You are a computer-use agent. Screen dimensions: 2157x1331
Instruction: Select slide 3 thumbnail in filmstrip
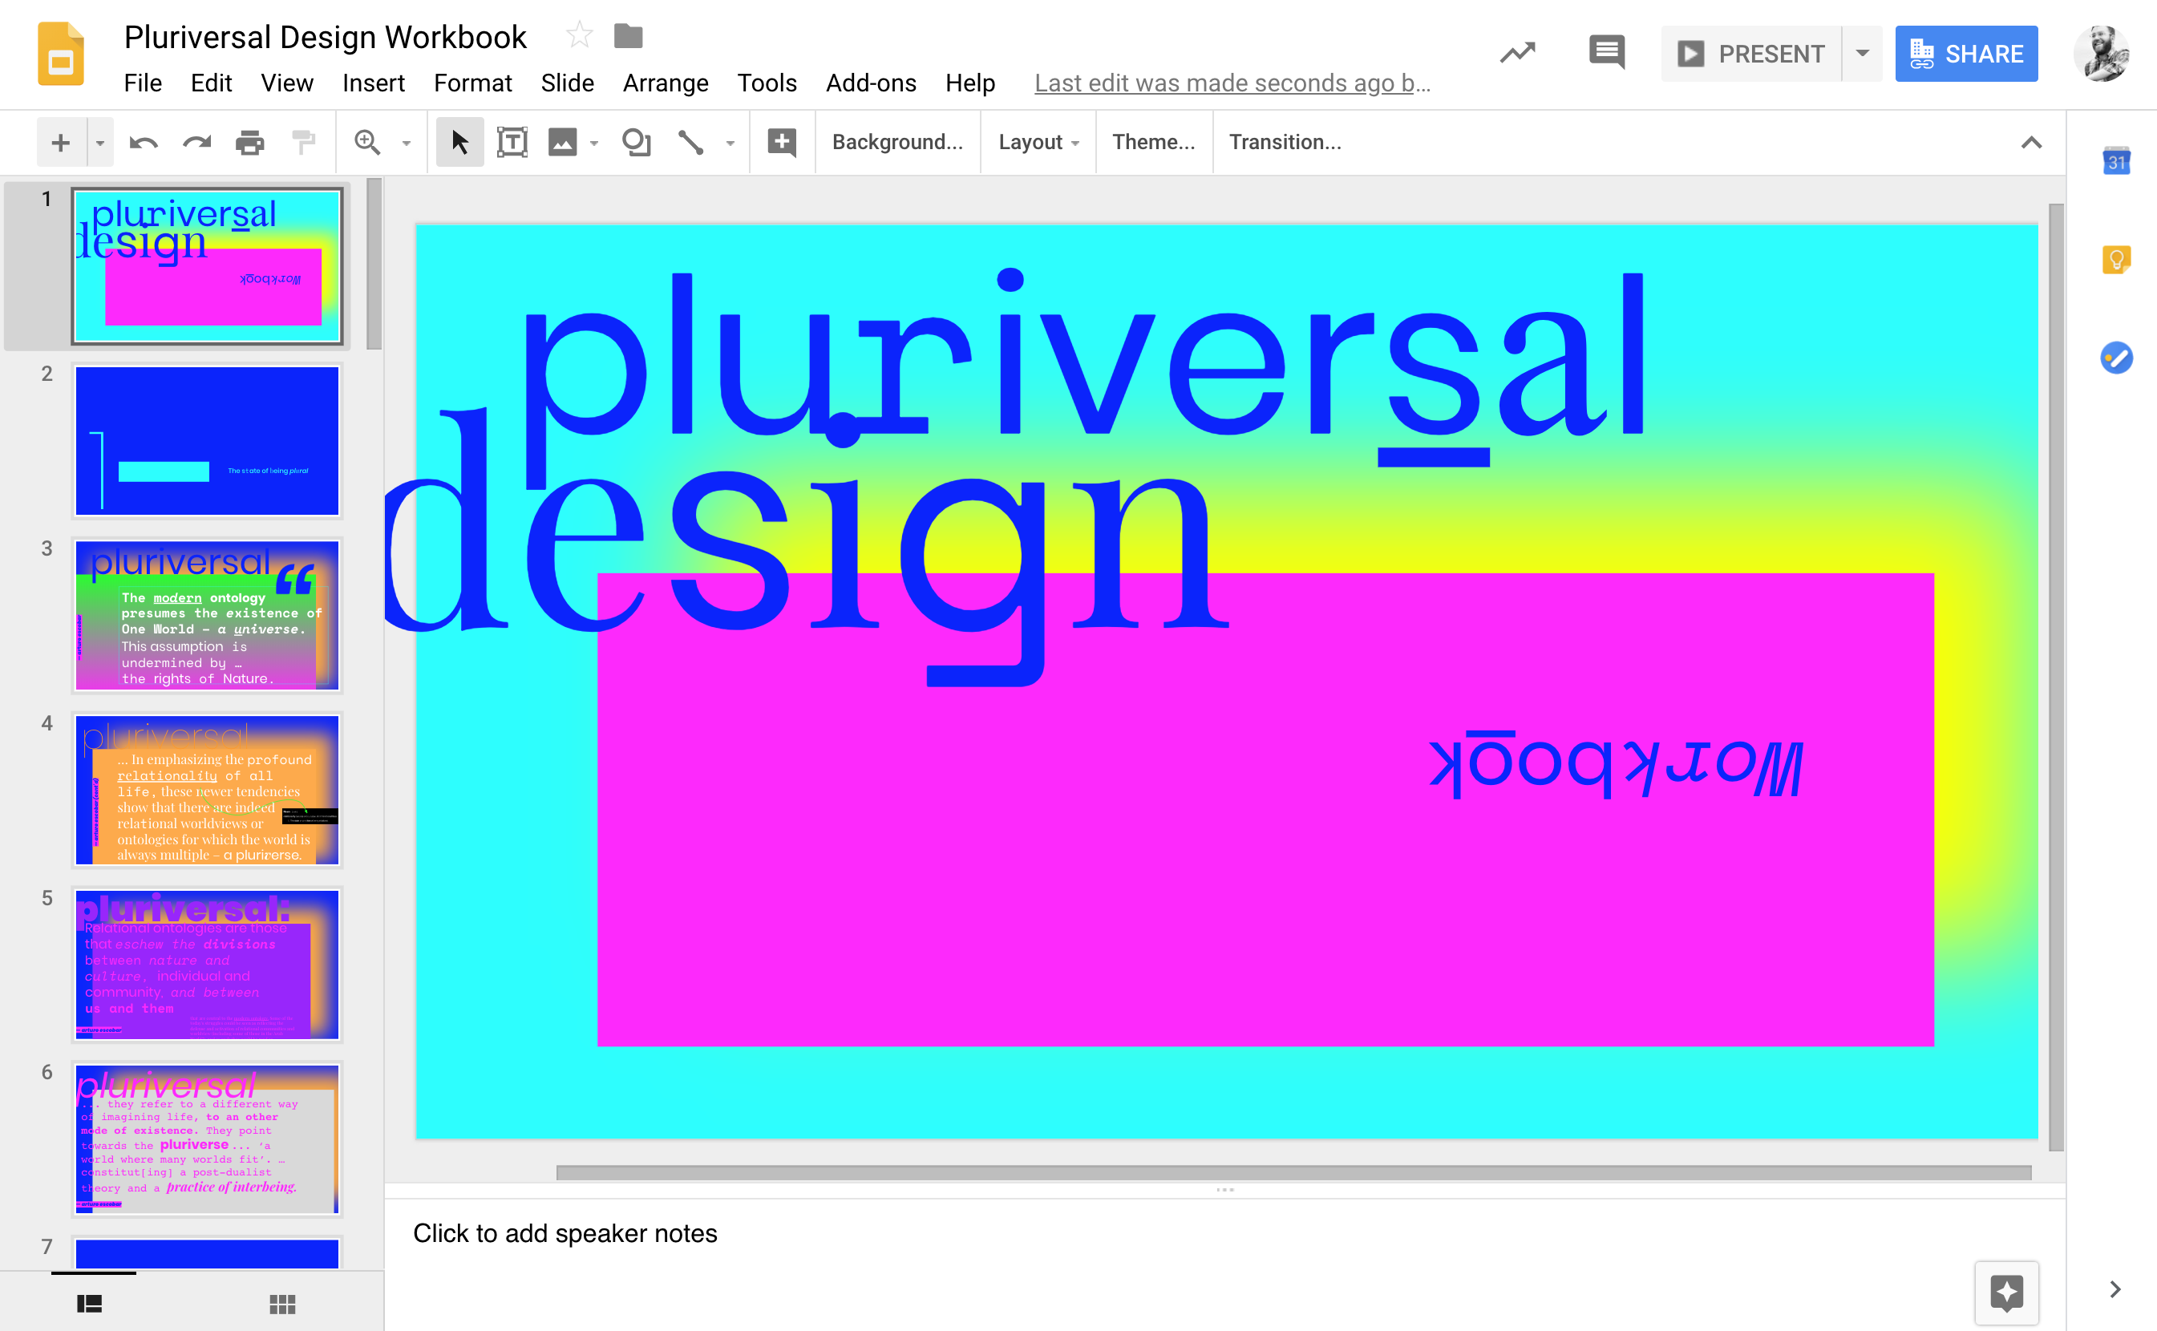tap(207, 615)
